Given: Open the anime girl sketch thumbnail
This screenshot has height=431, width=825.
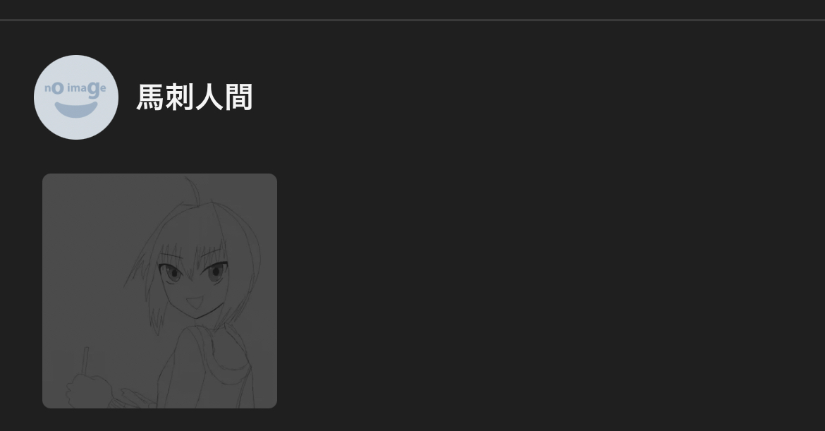Looking at the screenshot, I should 159,291.
